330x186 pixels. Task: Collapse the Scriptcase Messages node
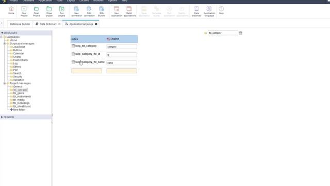click(x=5, y=43)
